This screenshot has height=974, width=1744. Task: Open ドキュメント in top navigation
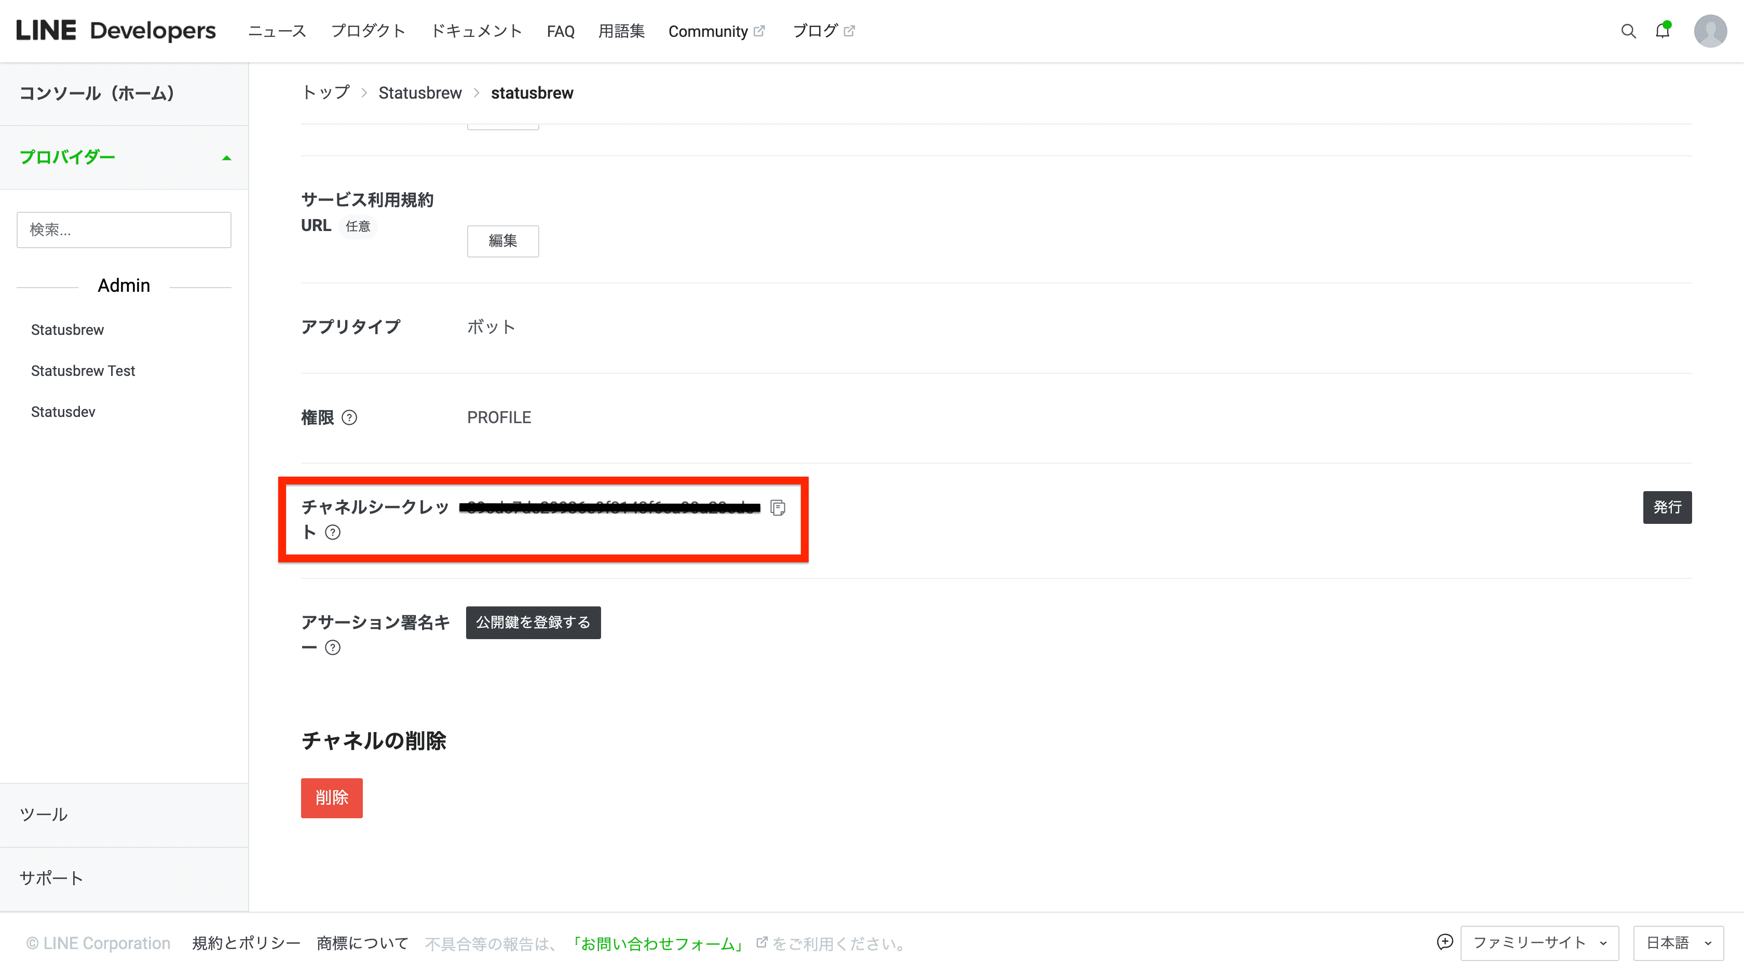[476, 31]
